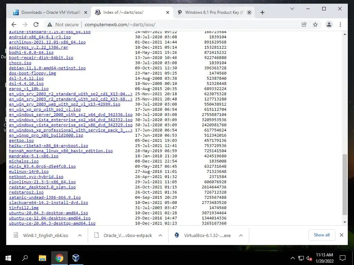
Task: Download archlinux-2021.12.01-x86_64.iso
Action: point(47,42)
